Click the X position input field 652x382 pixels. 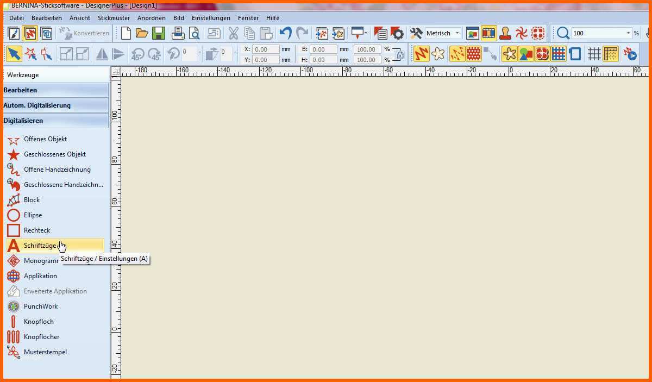pyautogui.click(x=266, y=49)
